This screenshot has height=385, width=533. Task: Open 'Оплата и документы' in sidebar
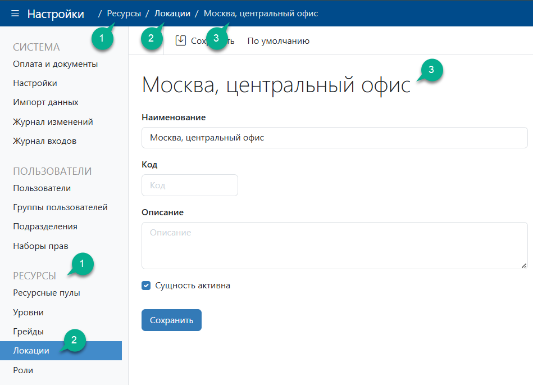[x=56, y=64]
